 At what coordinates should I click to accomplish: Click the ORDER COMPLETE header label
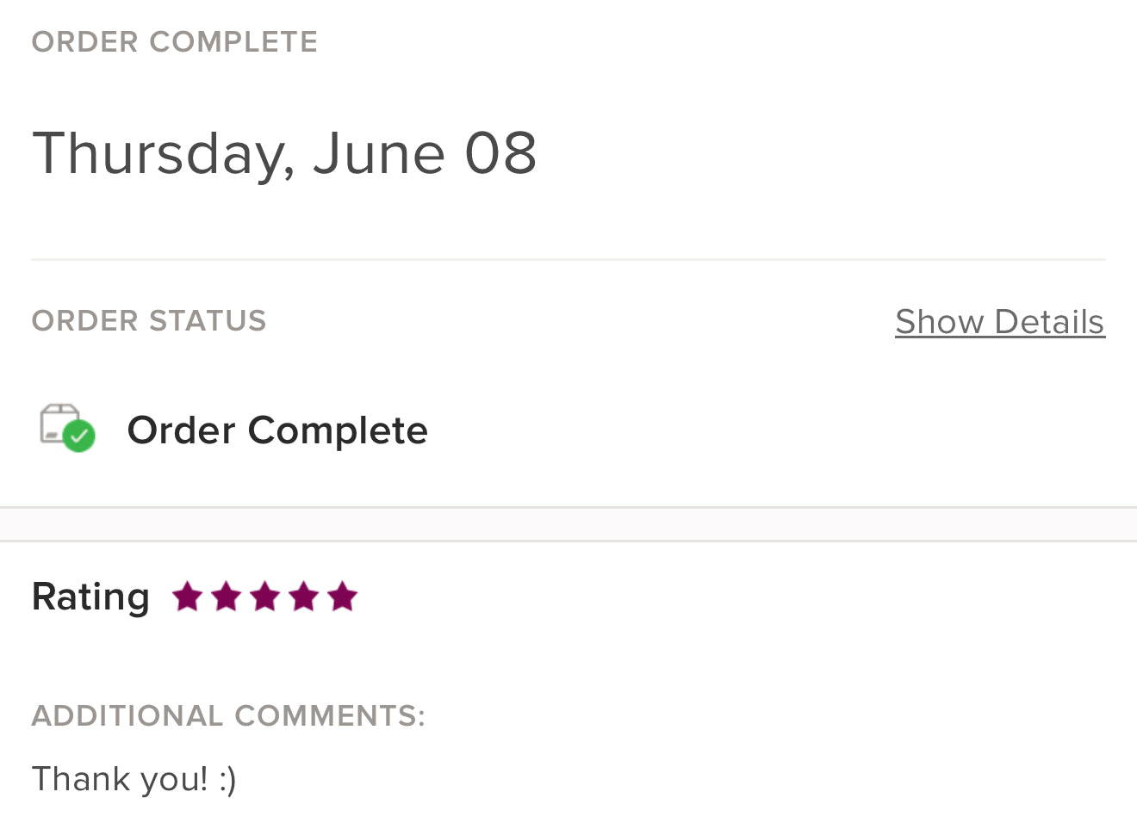click(175, 41)
